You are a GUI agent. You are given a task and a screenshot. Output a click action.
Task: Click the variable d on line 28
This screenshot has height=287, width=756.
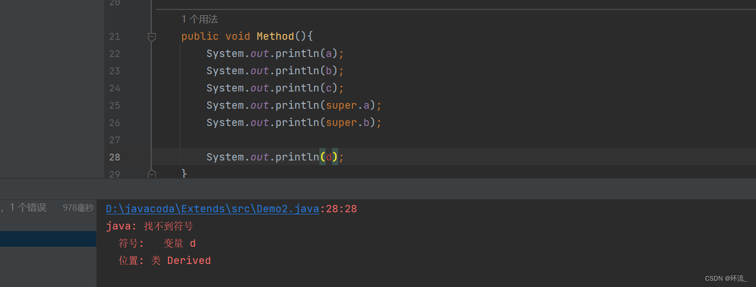(x=329, y=157)
